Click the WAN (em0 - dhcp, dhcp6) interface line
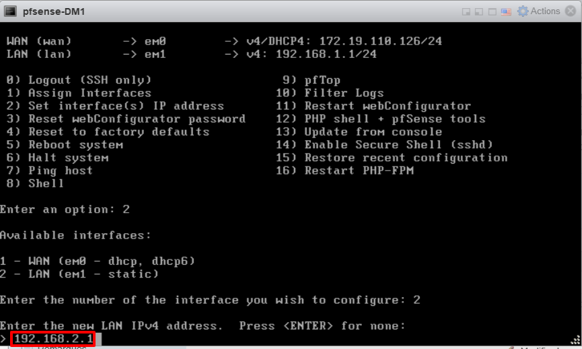 98,261
